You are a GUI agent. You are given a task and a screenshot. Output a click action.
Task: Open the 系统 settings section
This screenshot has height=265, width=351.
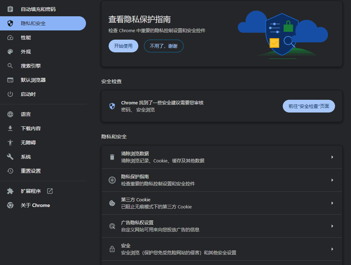pos(43,157)
